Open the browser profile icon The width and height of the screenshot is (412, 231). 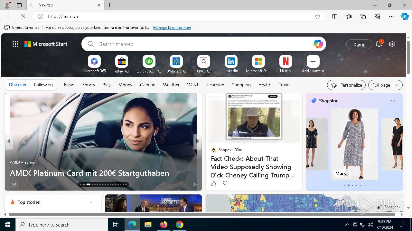tap(7, 5)
